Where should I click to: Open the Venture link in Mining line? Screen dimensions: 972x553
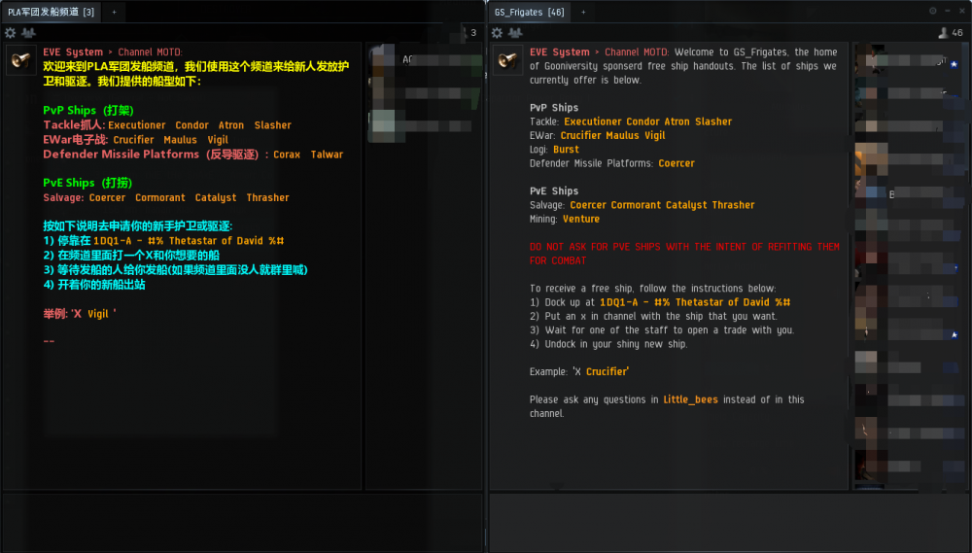[581, 219]
